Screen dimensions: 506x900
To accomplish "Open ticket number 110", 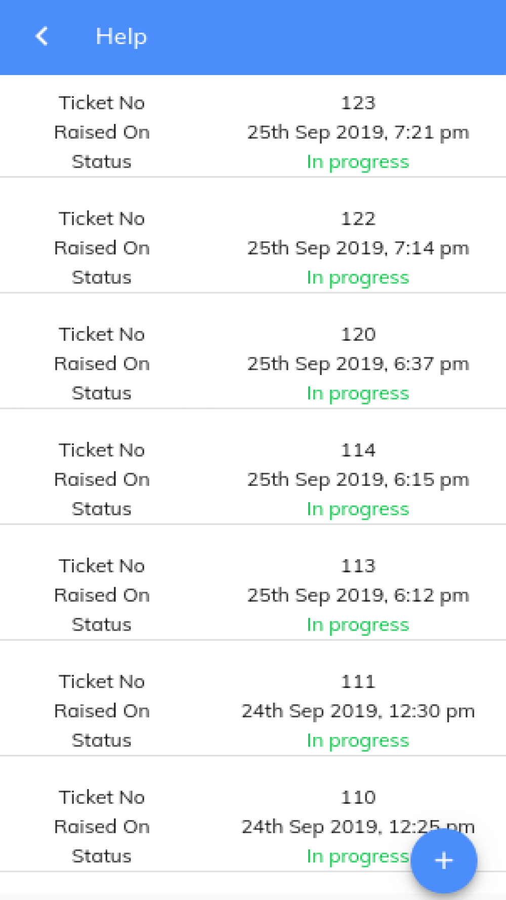I will (253, 826).
